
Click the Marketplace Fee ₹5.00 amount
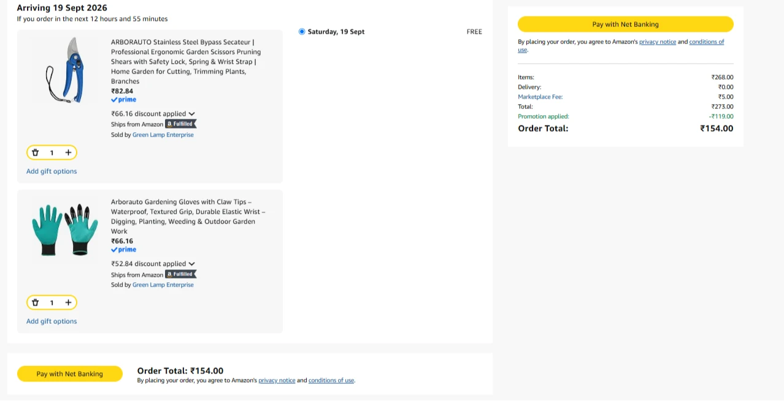coord(726,97)
